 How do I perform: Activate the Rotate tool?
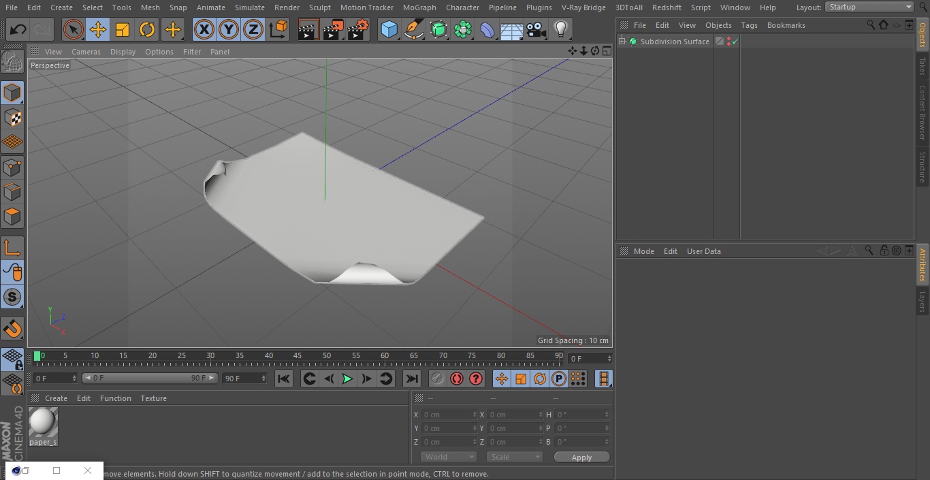point(147,29)
